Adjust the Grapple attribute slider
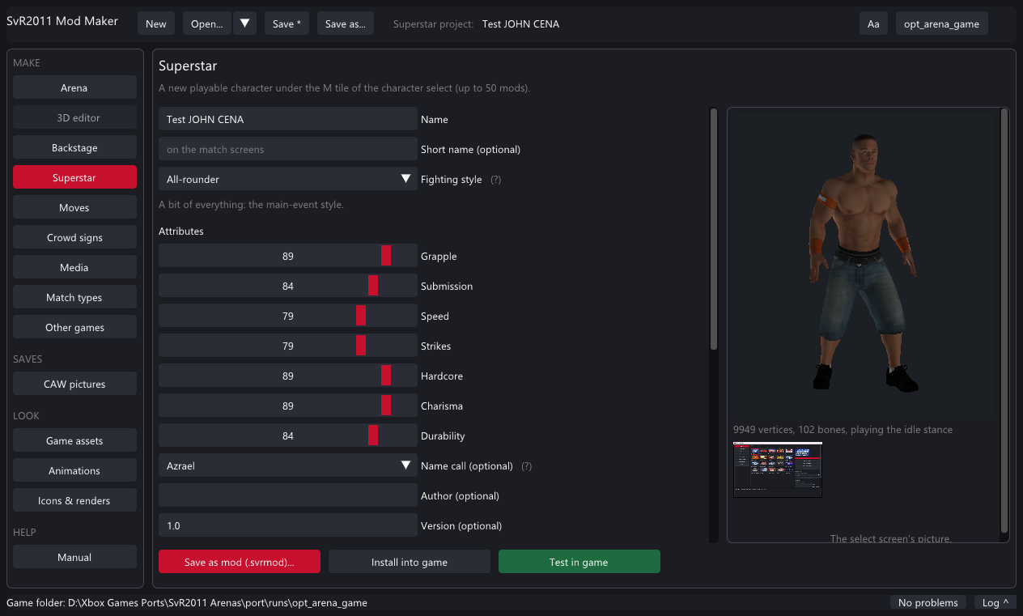This screenshot has width=1023, height=616. pos(288,256)
